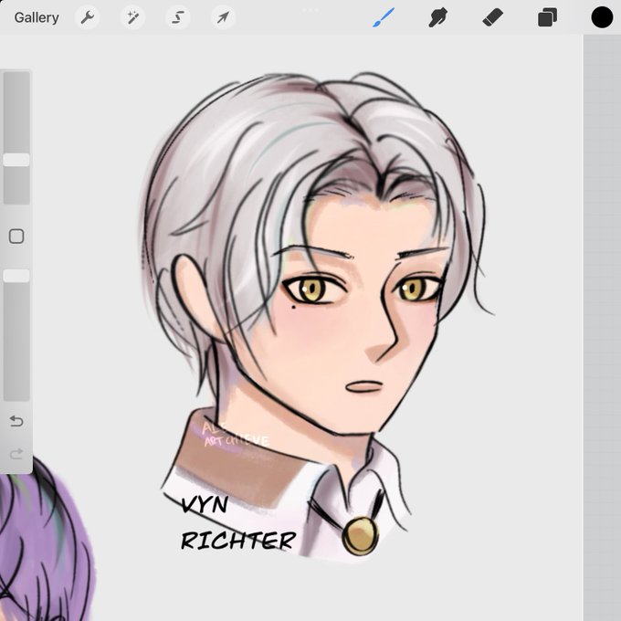Viewport: 621px width, 621px height.
Task: Click the gold brooch on the drawing
Action: [360, 536]
